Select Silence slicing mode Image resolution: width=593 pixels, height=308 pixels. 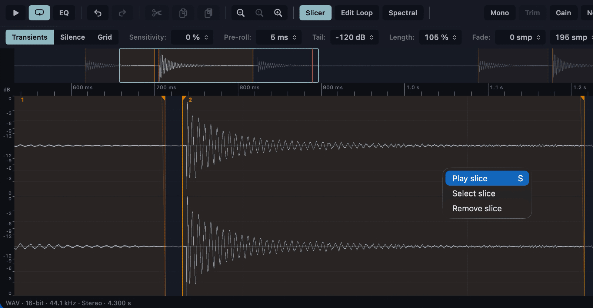pyautogui.click(x=73, y=37)
